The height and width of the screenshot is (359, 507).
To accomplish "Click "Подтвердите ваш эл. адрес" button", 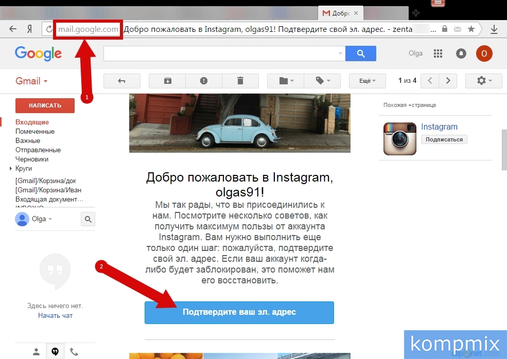I will tap(239, 313).
